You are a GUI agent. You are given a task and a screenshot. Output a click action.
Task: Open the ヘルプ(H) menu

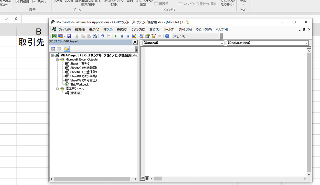(x=222, y=30)
